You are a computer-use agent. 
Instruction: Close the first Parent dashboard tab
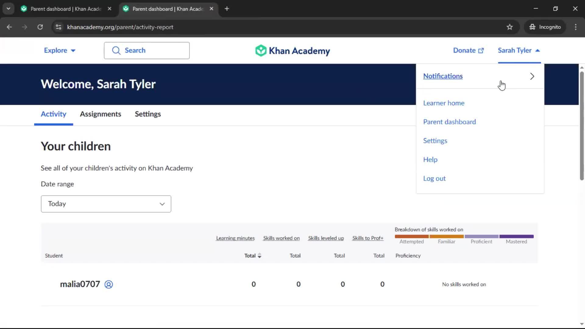(109, 9)
